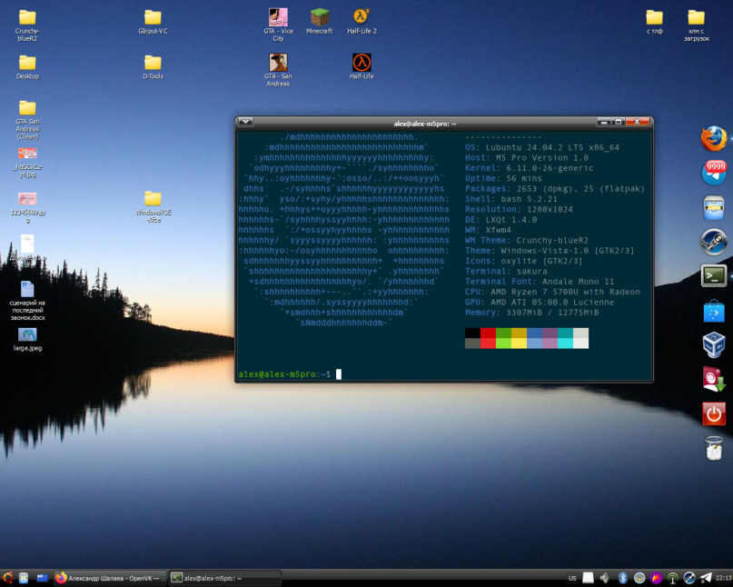Open the trash bin in the dock
This screenshot has width=733, height=587.
tap(714, 447)
